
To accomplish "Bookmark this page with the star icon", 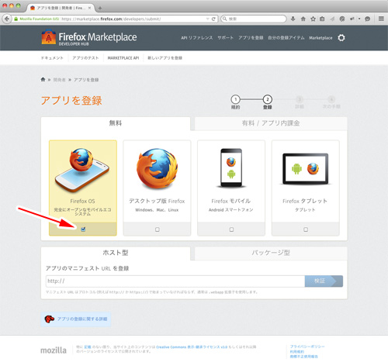I will (313, 19).
